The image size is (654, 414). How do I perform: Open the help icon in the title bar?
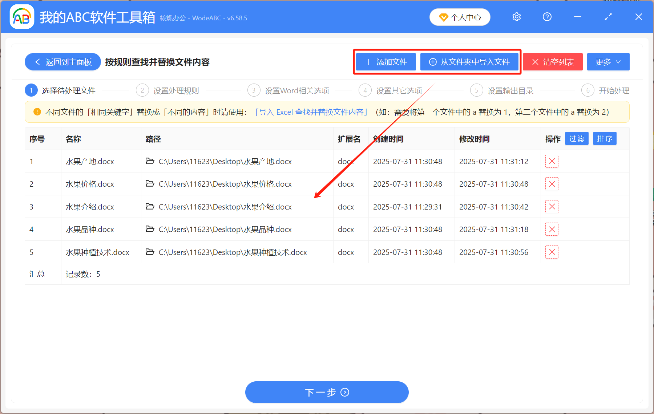click(x=547, y=17)
